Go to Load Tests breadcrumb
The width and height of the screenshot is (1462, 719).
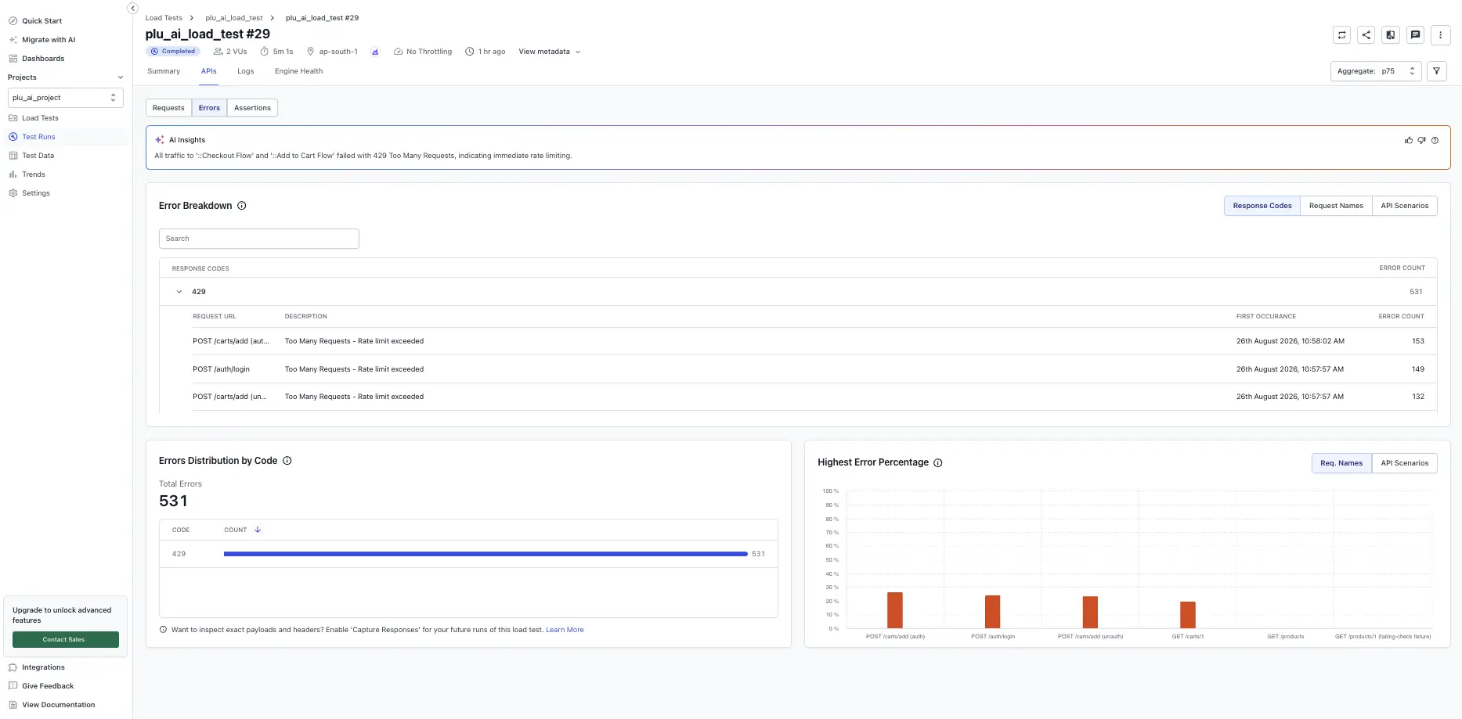(x=164, y=18)
